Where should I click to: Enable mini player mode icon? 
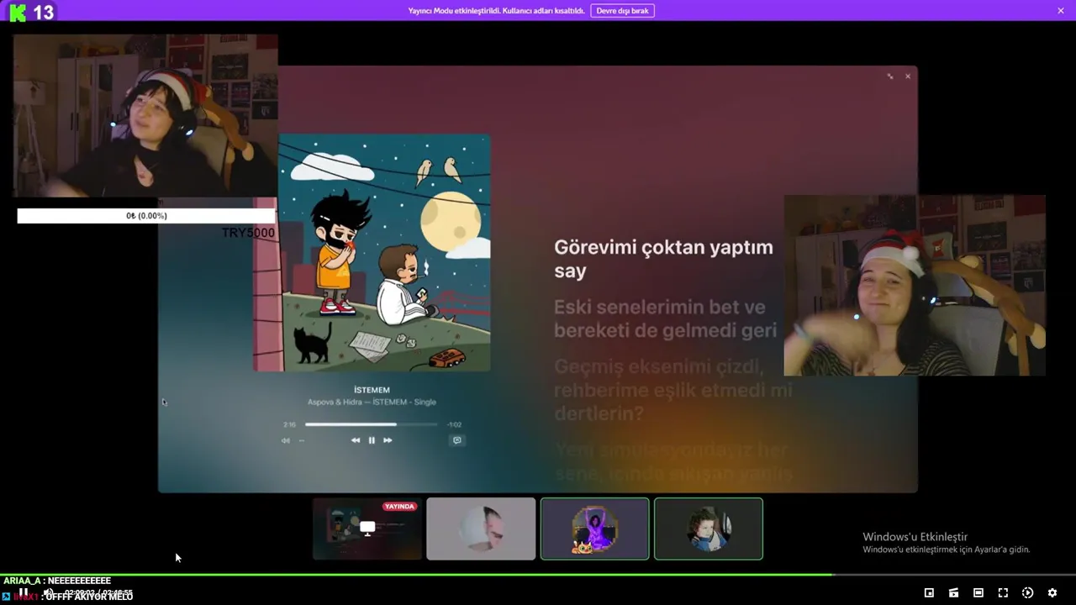click(929, 593)
